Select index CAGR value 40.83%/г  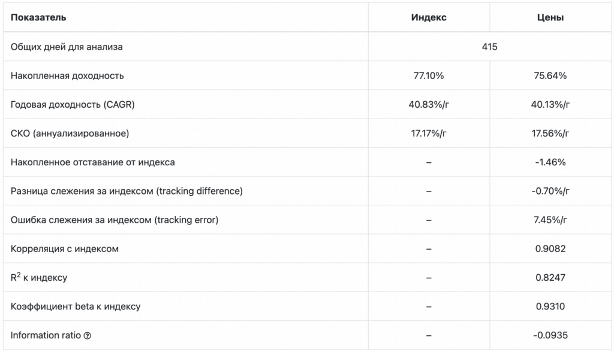coord(429,104)
